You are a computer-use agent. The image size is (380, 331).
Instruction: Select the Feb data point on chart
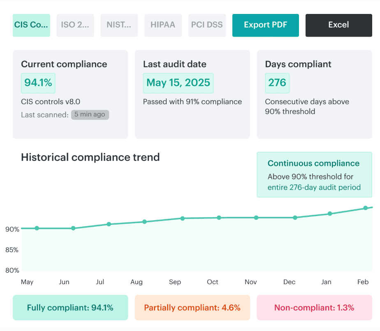[x=366, y=208]
